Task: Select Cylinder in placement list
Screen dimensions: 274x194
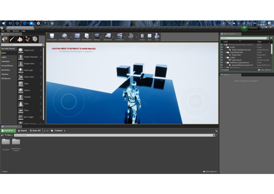Action: pyautogui.click(x=30, y=97)
